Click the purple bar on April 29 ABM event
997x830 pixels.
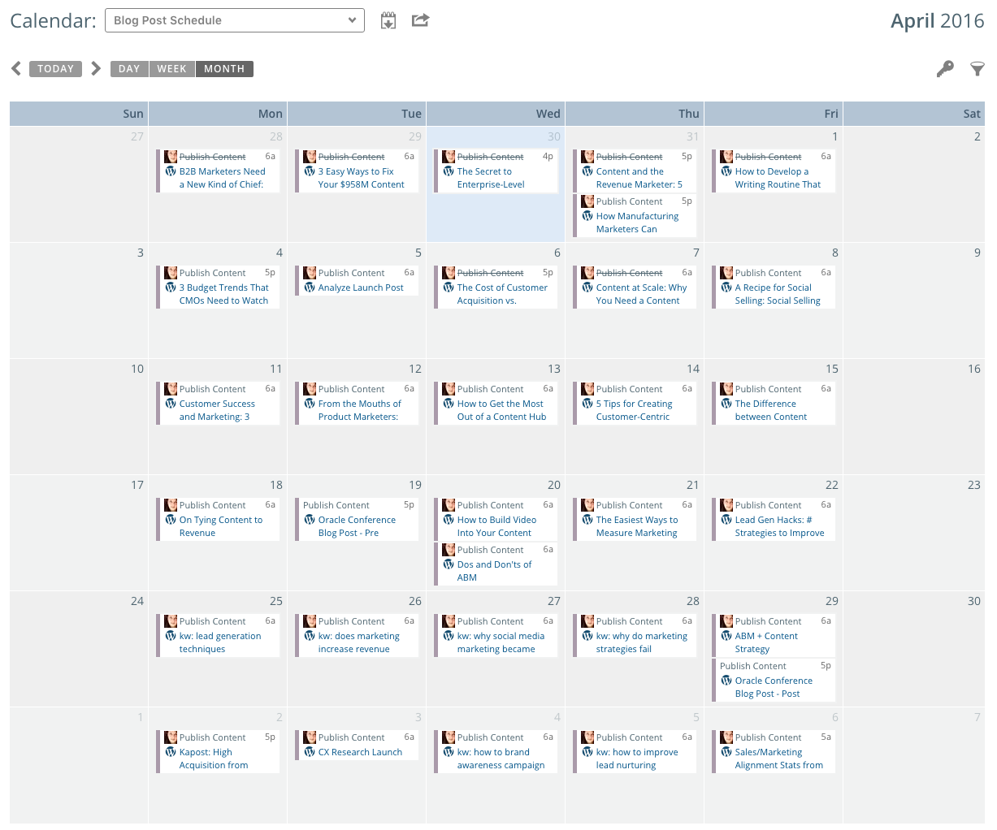tap(713, 635)
